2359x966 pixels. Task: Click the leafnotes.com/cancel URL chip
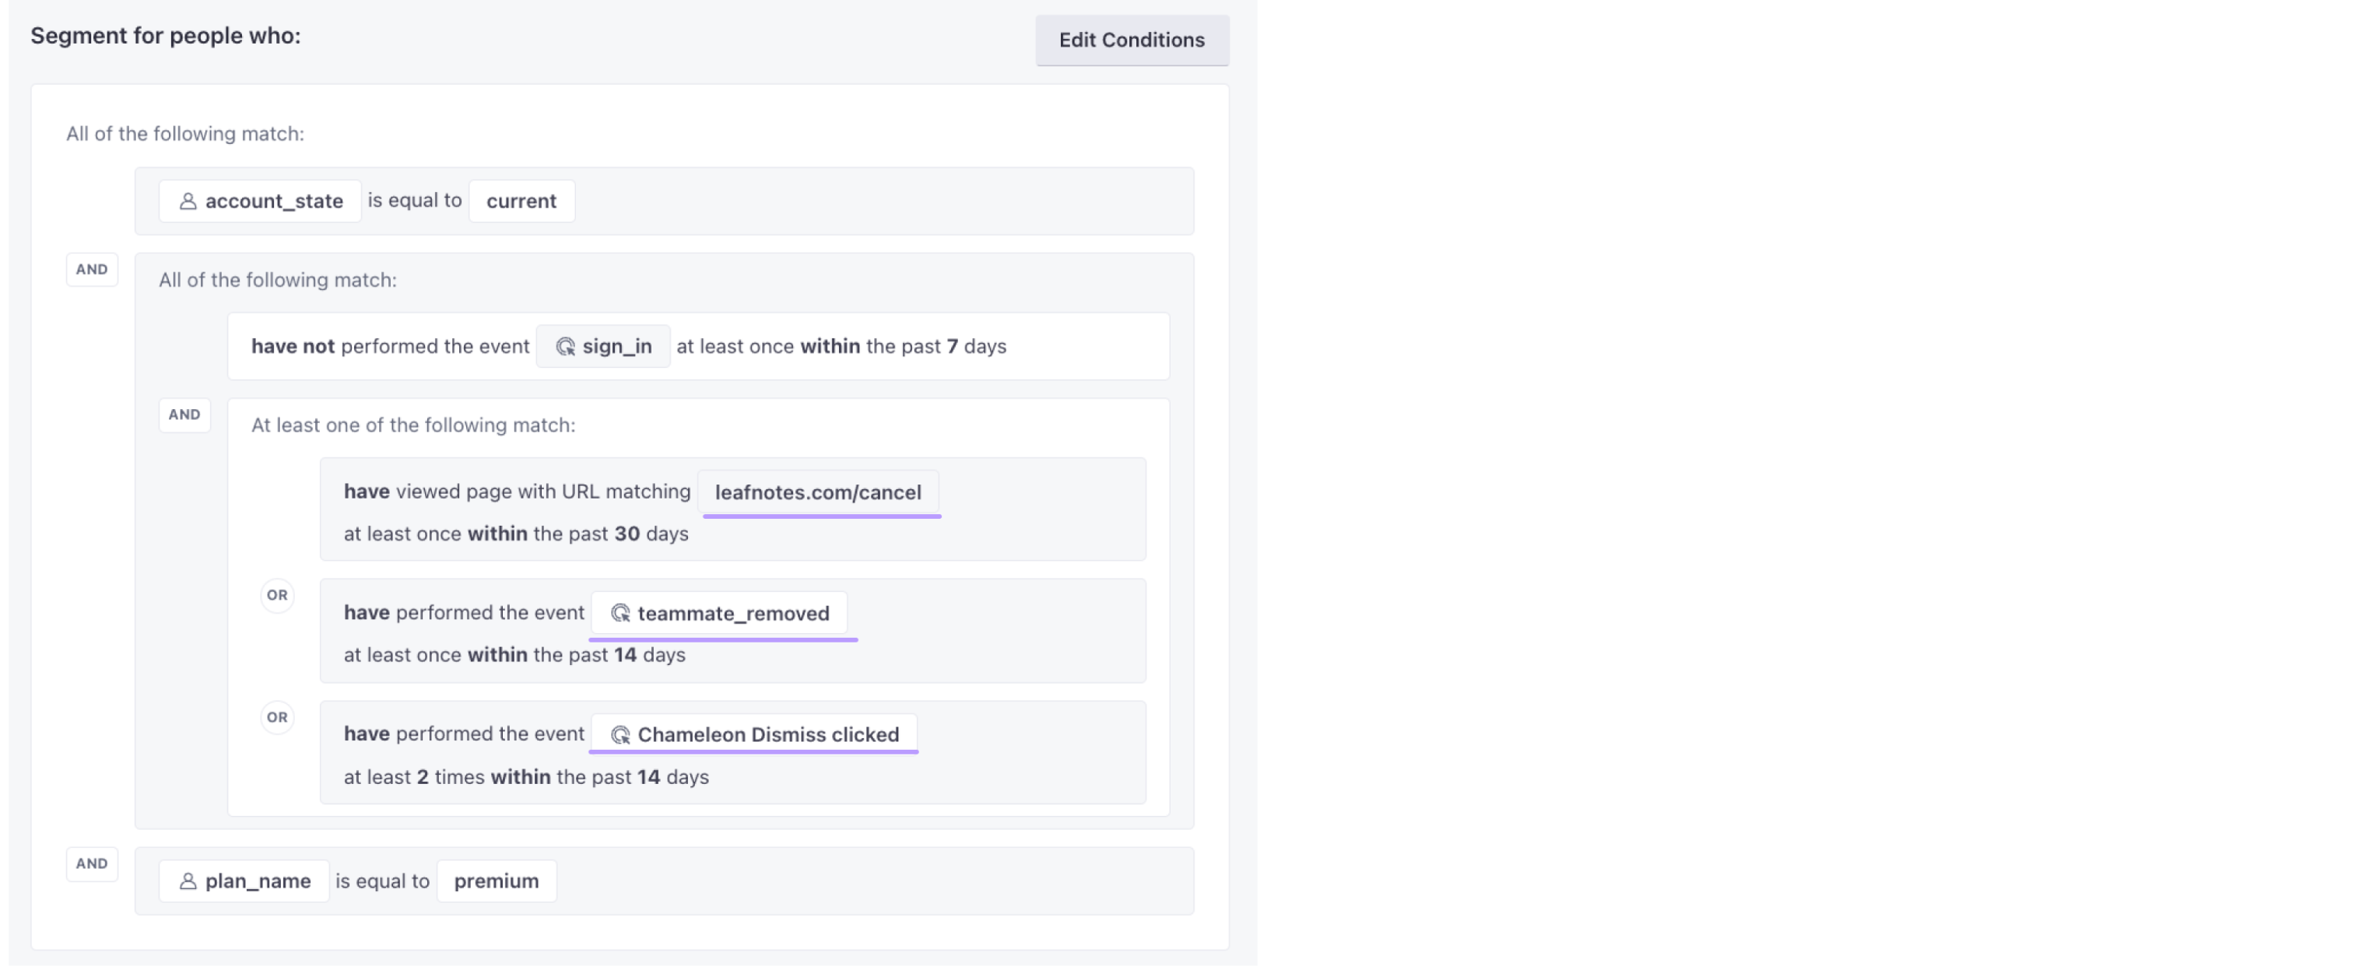click(x=819, y=492)
